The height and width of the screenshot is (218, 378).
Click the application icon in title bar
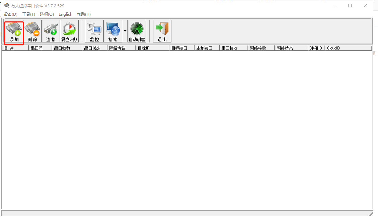coord(6,6)
